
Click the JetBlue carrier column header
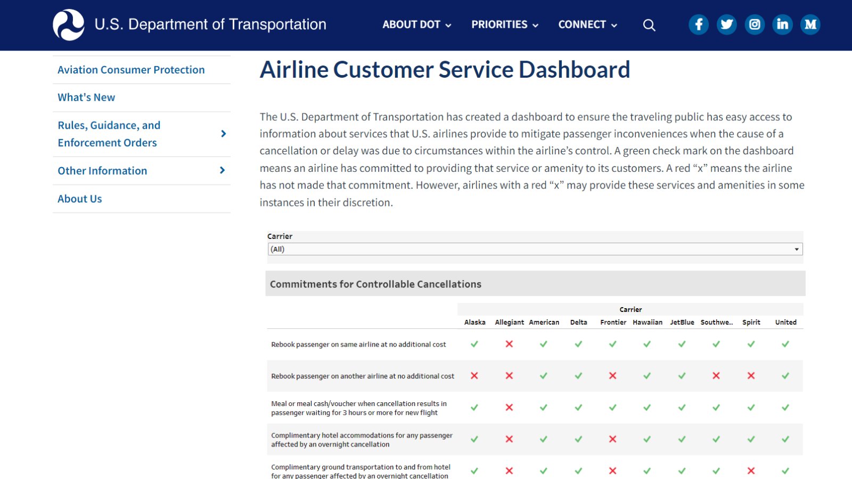pos(682,322)
